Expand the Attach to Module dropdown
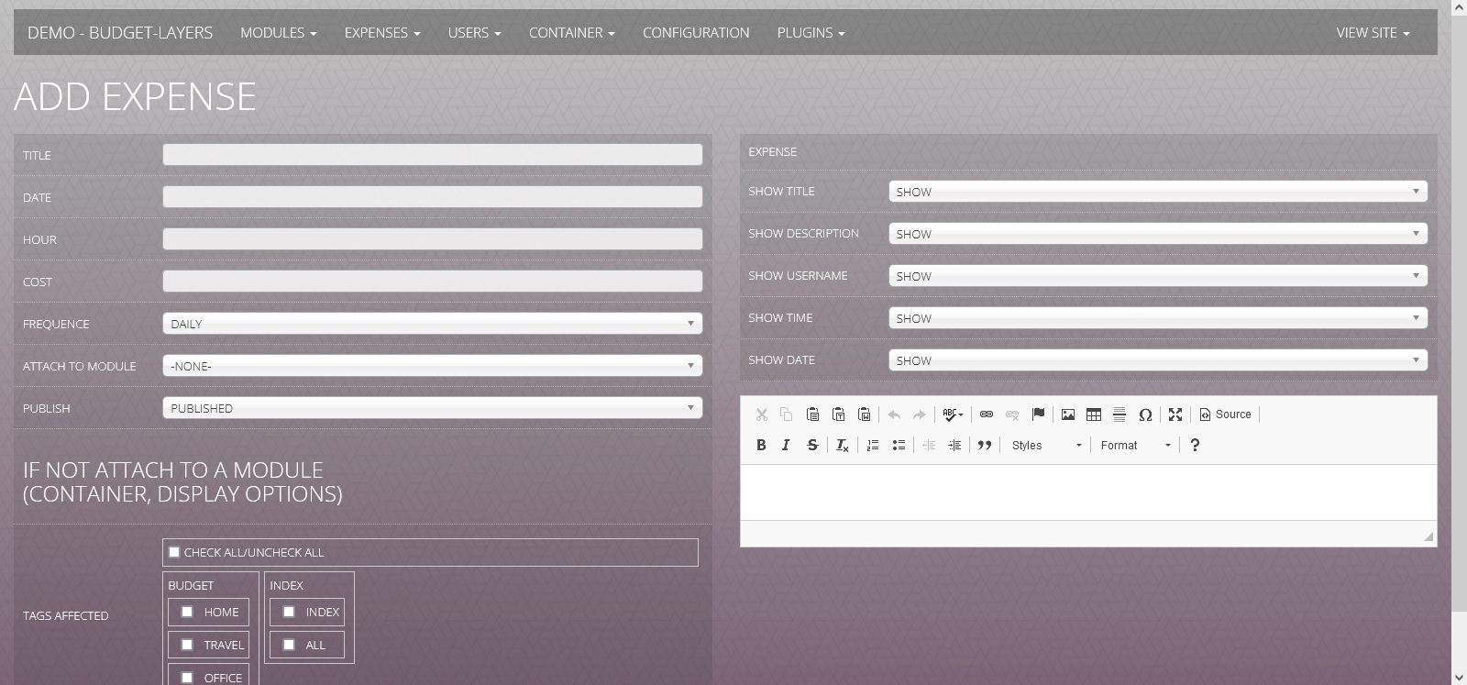Screen dimensions: 1467x685 [432, 366]
